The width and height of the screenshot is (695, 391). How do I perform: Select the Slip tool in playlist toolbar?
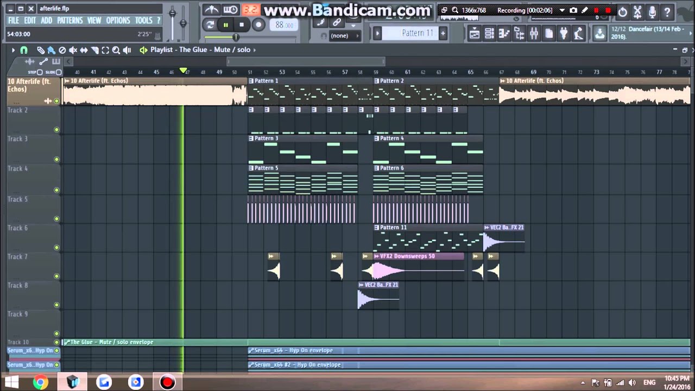[84, 50]
